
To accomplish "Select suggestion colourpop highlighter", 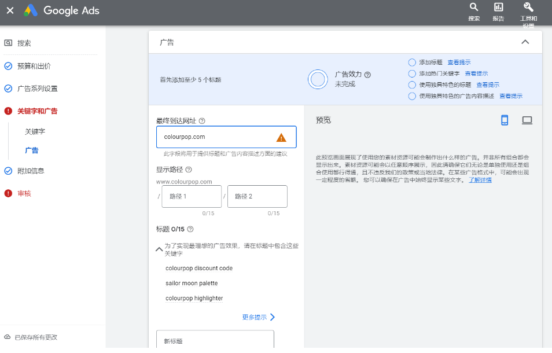I will (x=194, y=299).
